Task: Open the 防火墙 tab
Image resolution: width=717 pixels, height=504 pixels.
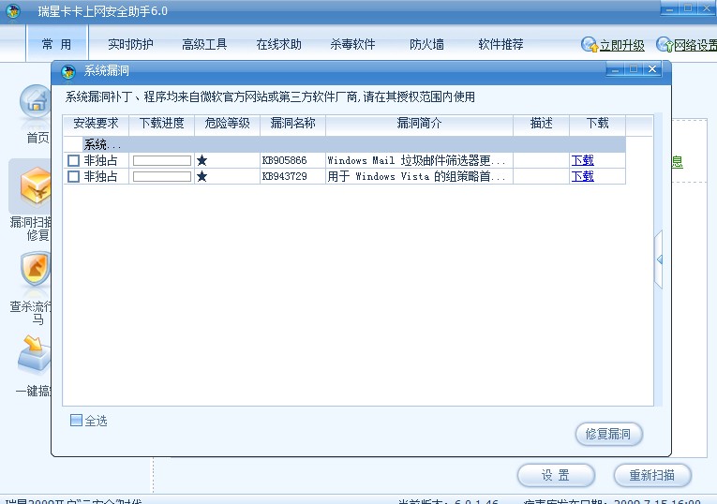Action: [x=426, y=44]
